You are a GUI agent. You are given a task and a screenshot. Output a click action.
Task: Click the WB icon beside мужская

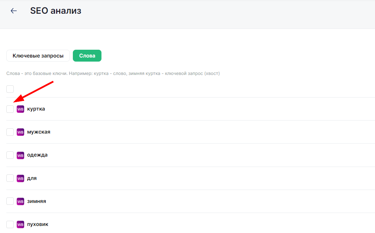[x=20, y=132]
